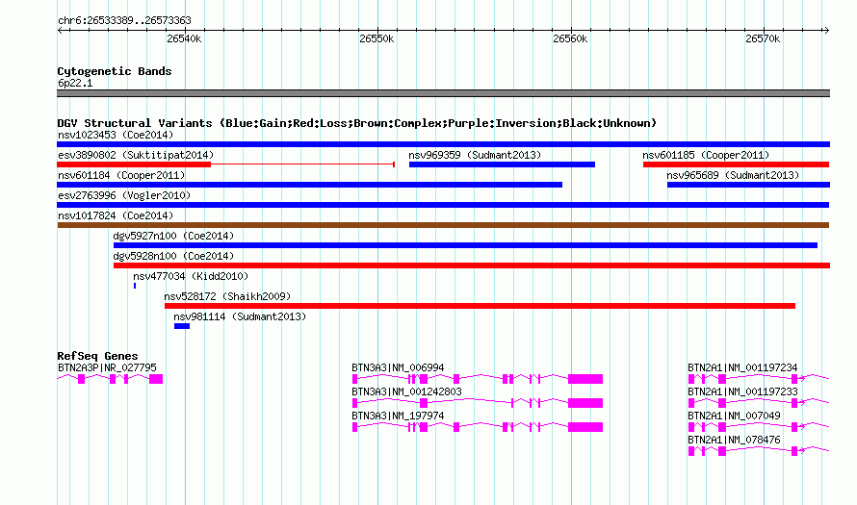Click the BTN3A3 NM_197974 transcript glyph
Image resolution: width=857 pixels, height=505 pixels.
click(478, 427)
